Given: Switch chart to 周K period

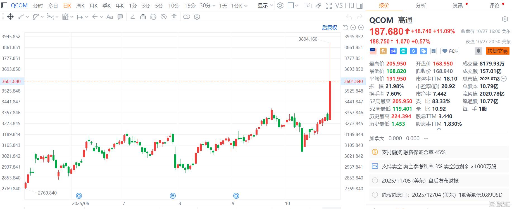Looking at the screenshot, I should 80,6.
